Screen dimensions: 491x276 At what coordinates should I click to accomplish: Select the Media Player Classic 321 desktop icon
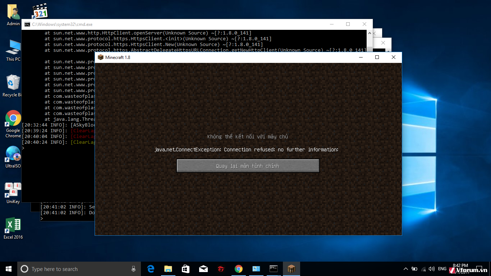pyautogui.click(x=40, y=11)
